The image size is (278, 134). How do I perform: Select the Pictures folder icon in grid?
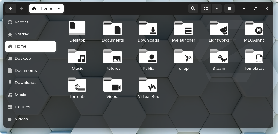pos(112,56)
